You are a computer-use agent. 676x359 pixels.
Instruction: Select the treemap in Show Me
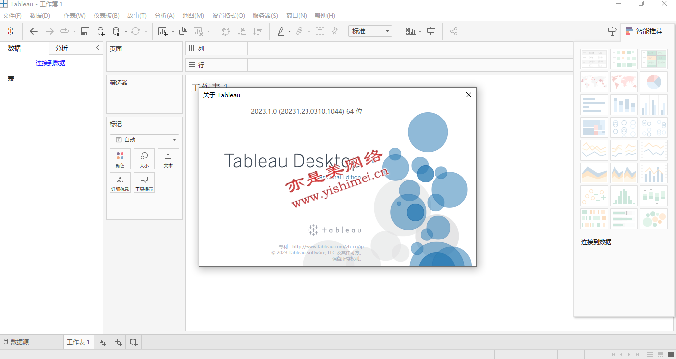[x=594, y=127]
